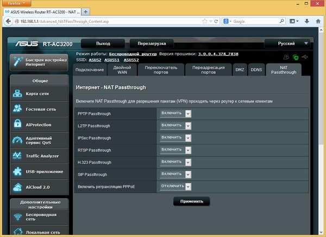Open the Беспроводная сеть wireless icon
326x237 pixels.
(x=18, y=217)
